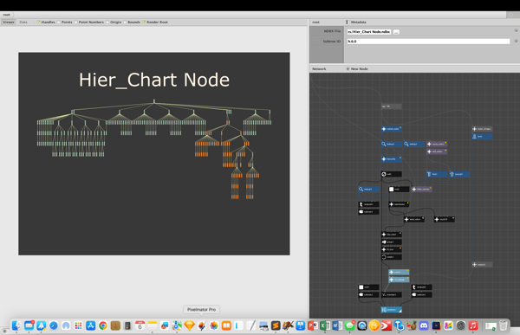
Task: Click the Subtree ID input field
Action: pos(428,42)
